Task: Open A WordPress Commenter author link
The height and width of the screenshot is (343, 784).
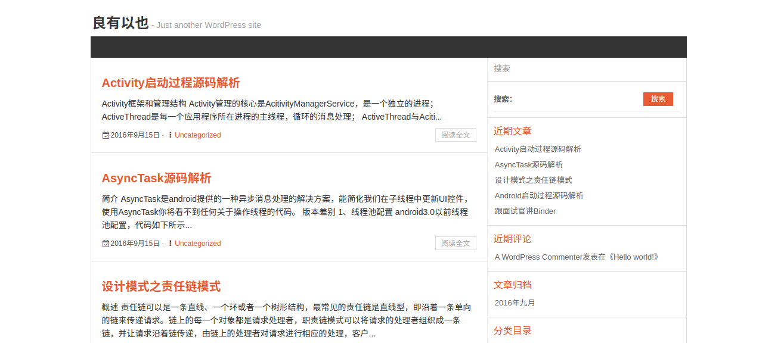Action: click(538, 257)
